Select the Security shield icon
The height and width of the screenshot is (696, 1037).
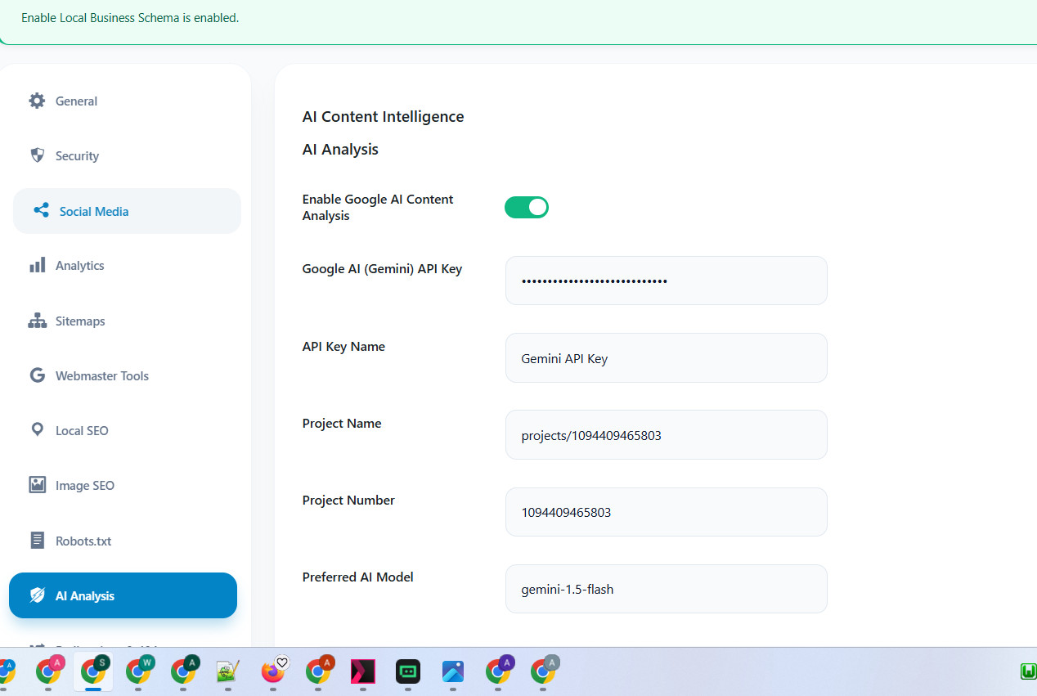tap(37, 155)
